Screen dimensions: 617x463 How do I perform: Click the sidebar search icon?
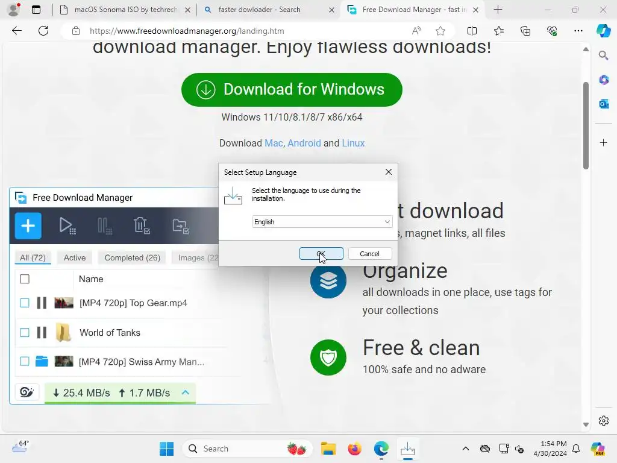click(x=604, y=55)
